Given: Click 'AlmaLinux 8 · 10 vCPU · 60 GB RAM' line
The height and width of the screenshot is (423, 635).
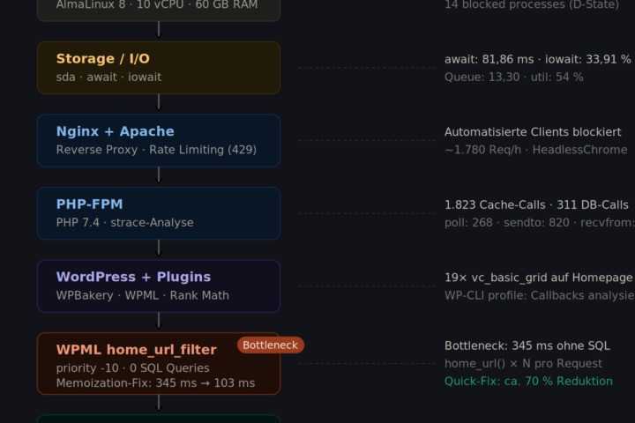Looking at the screenshot, I should click(157, 5).
